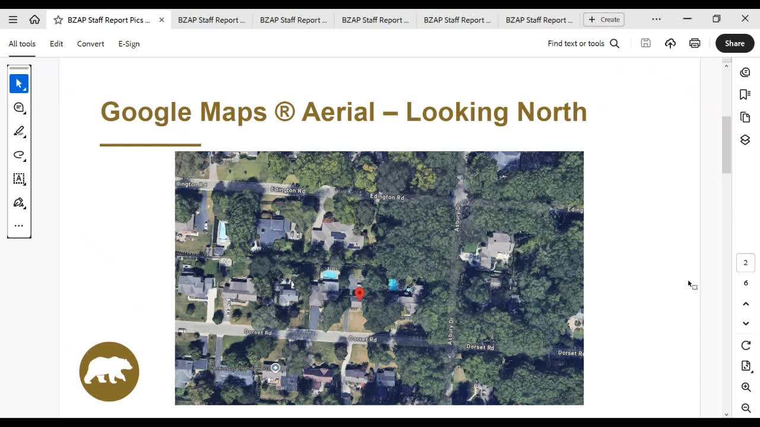Select the Highlight pen tool
This screenshot has width=760, height=427.
point(19,131)
